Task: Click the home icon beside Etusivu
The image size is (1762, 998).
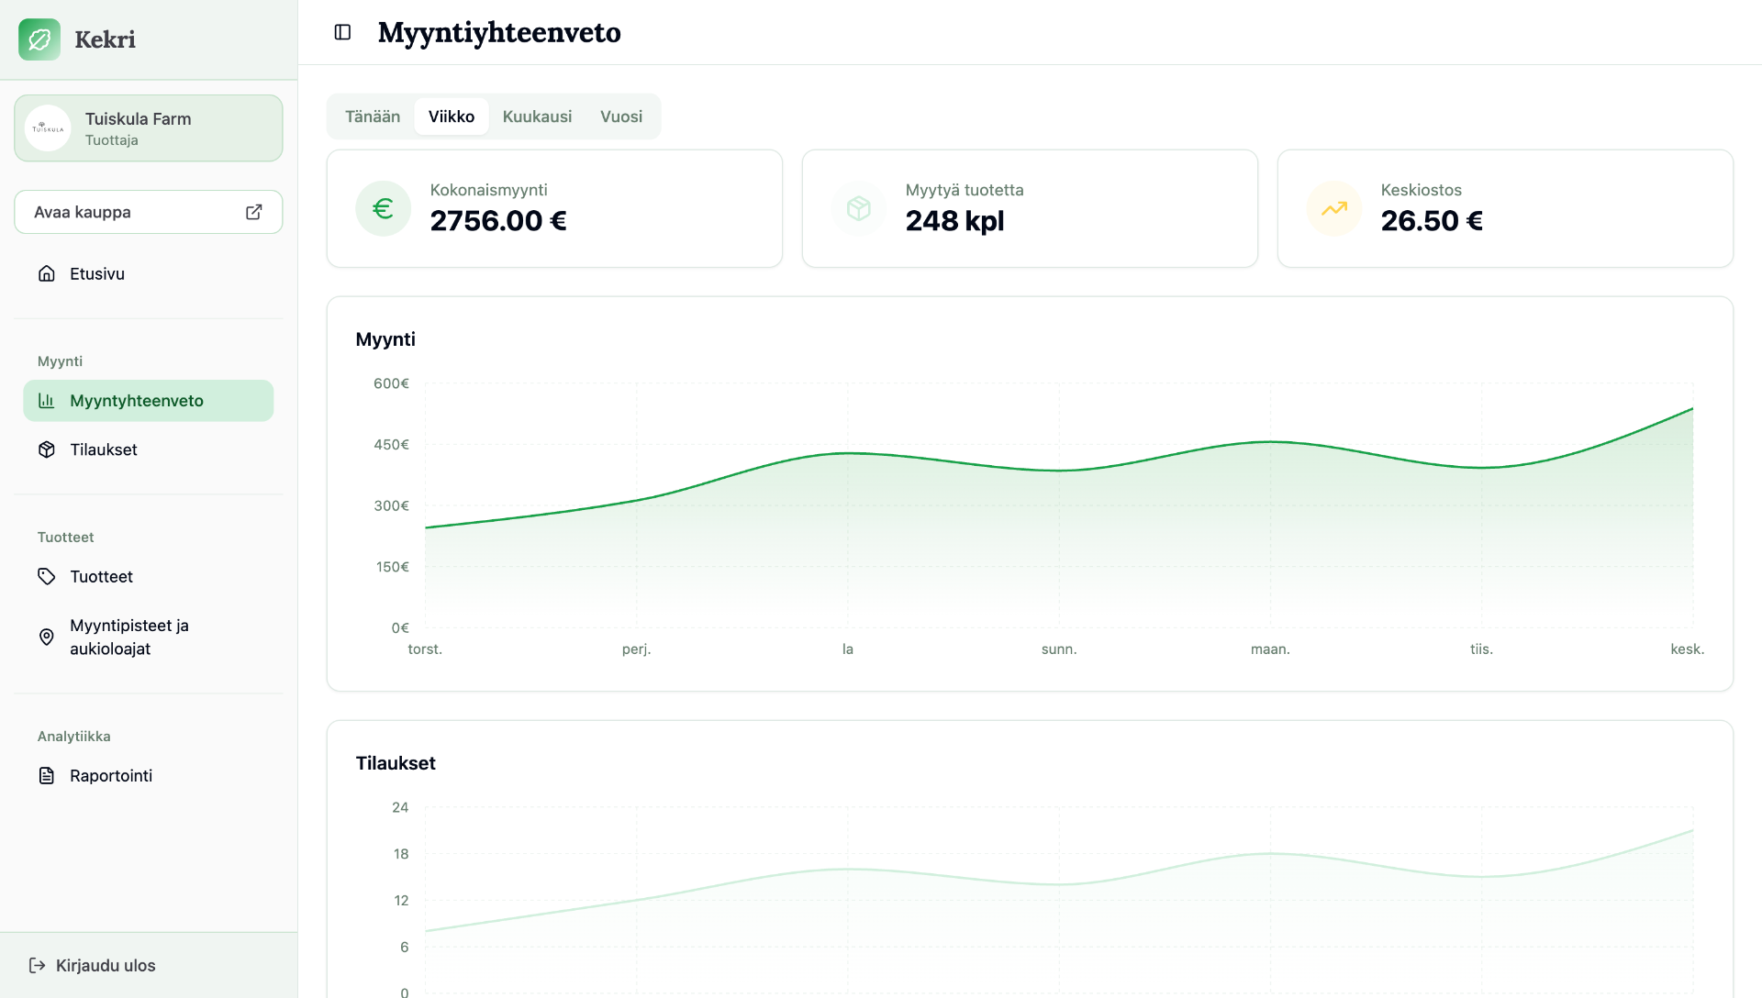Action: click(x=47, y=273)
